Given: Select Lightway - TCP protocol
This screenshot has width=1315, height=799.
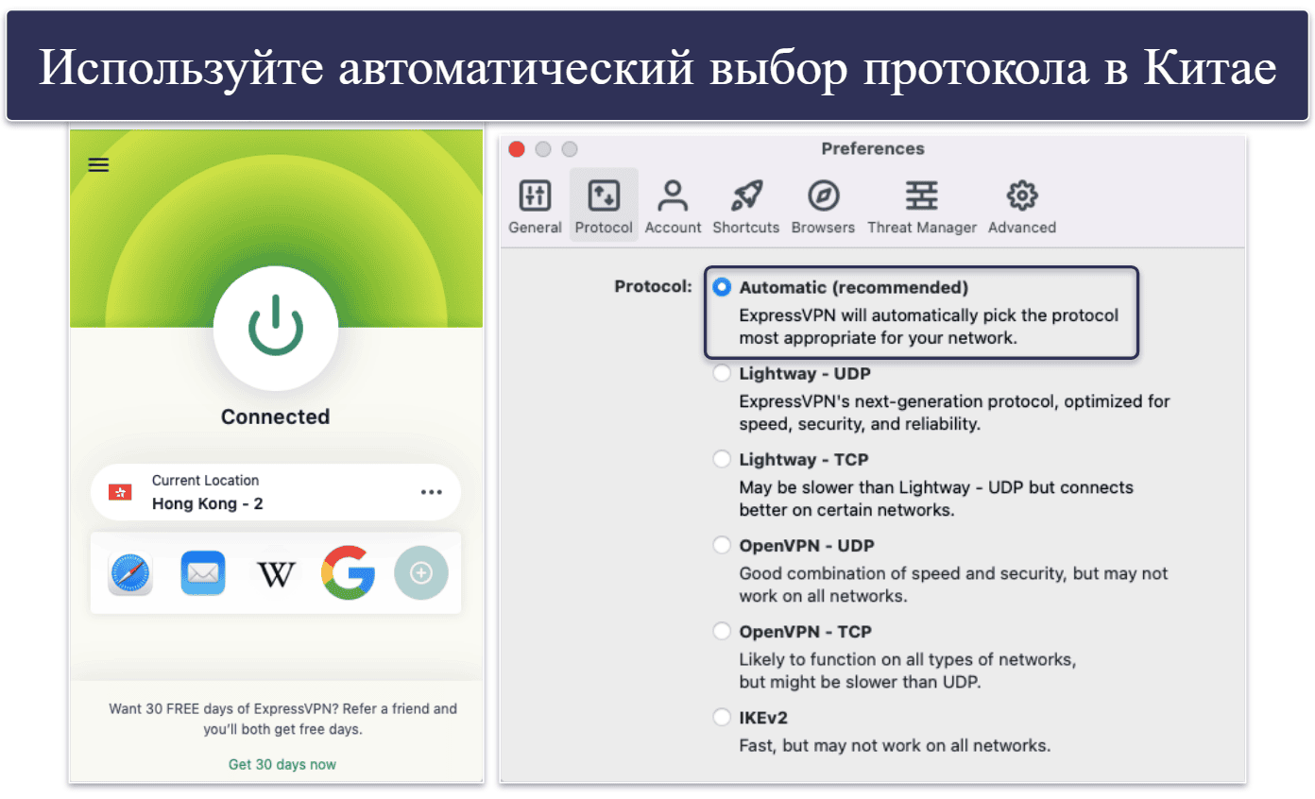Looking at the screenshot, I should pyautogui.click(x=723, y=460).
